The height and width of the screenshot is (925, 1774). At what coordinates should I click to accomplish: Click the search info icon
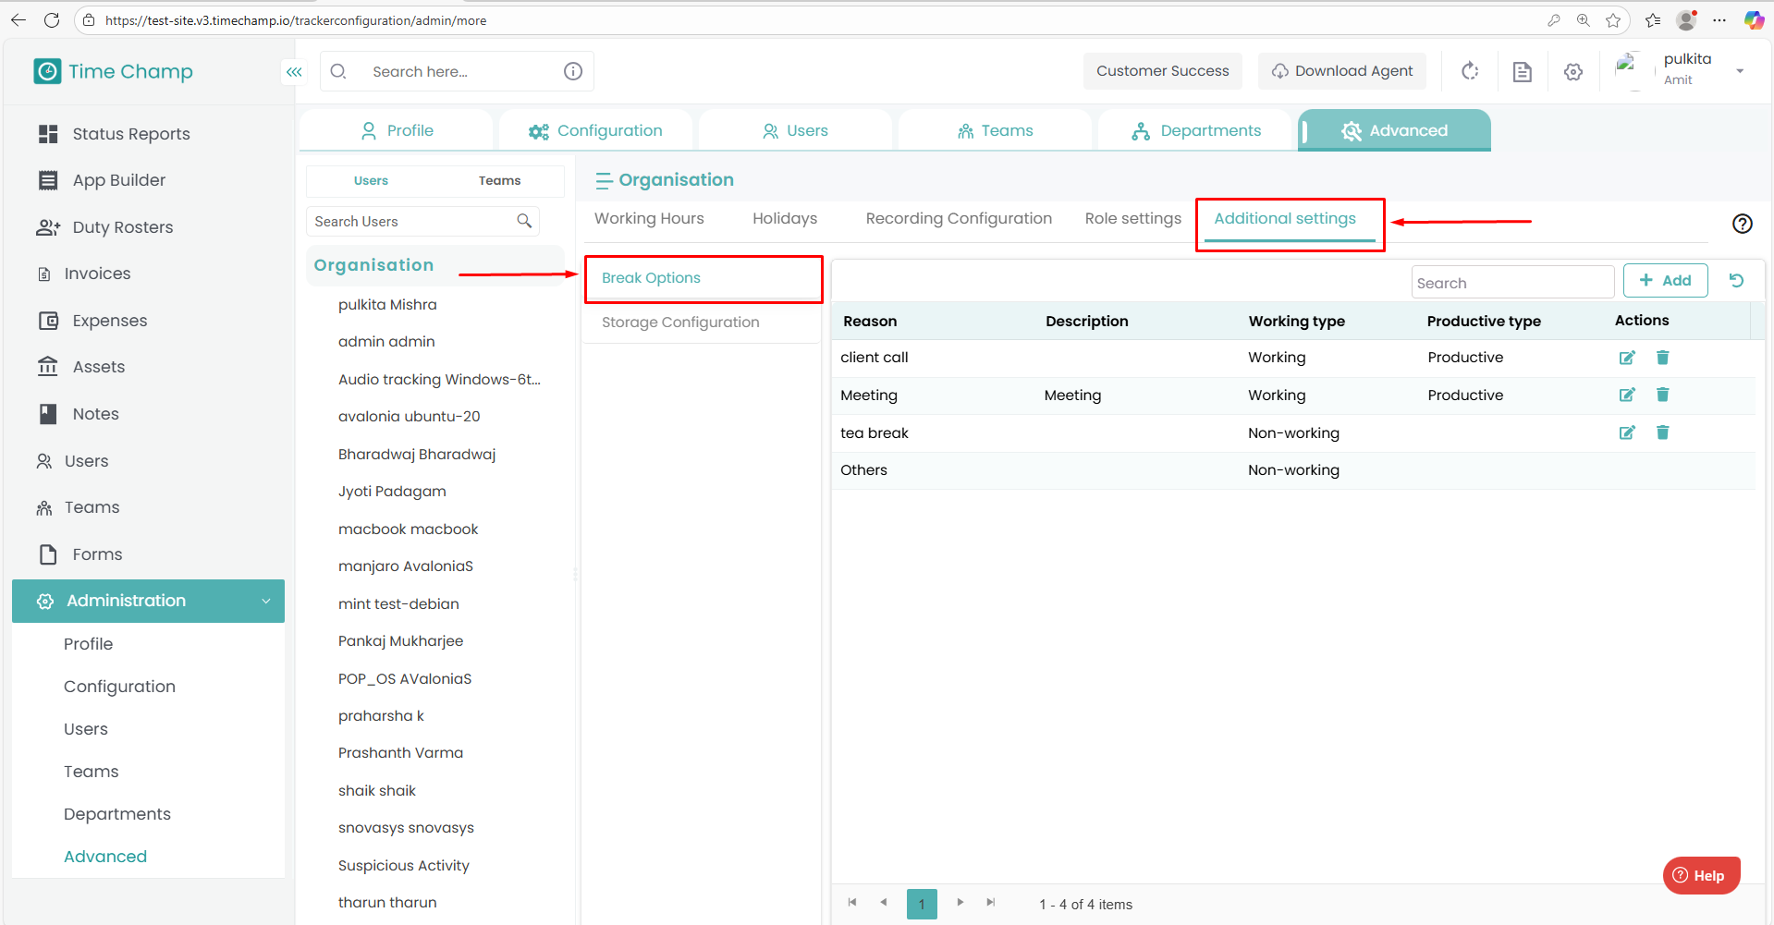(x=573, y=72)
